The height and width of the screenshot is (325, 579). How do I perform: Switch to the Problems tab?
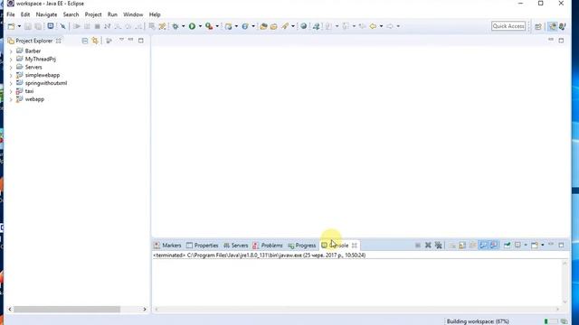click(268, 246)
